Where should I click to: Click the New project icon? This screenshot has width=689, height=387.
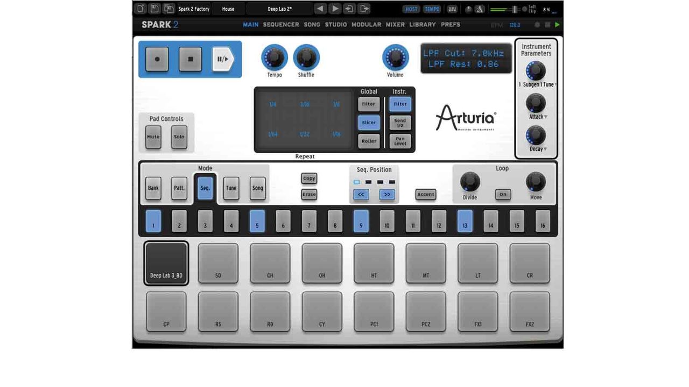[x=140, y=9]
